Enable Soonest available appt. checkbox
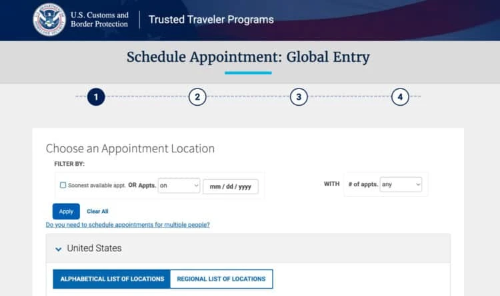Screen dimensions: 500x296 point(63,186)
